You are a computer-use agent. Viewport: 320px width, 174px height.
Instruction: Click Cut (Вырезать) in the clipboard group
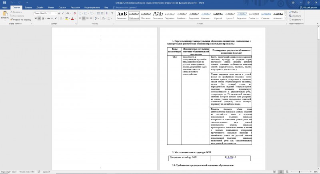click(16, 12)
